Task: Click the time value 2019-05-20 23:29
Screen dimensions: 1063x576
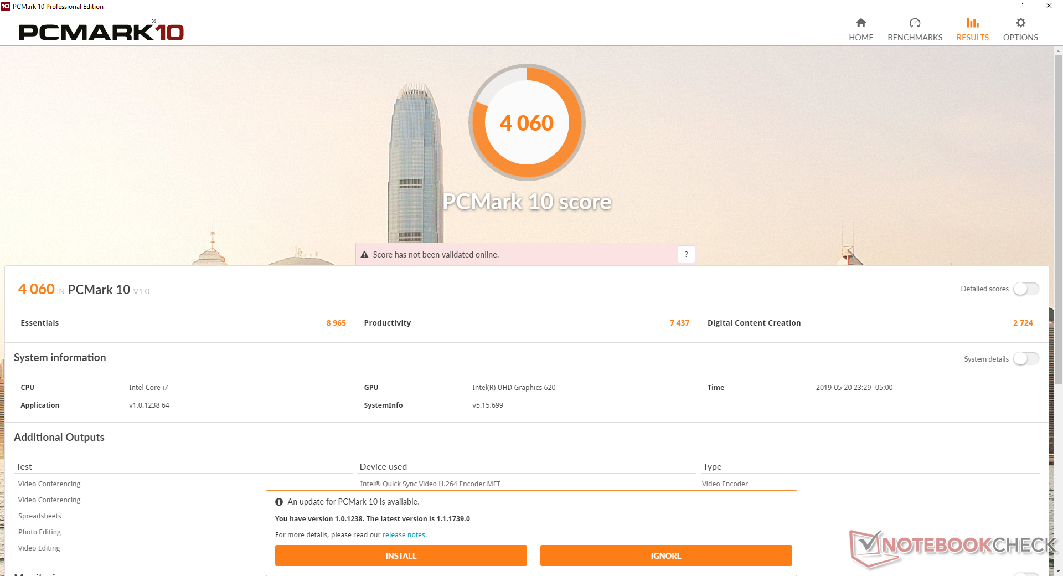Action: (854, 388)
